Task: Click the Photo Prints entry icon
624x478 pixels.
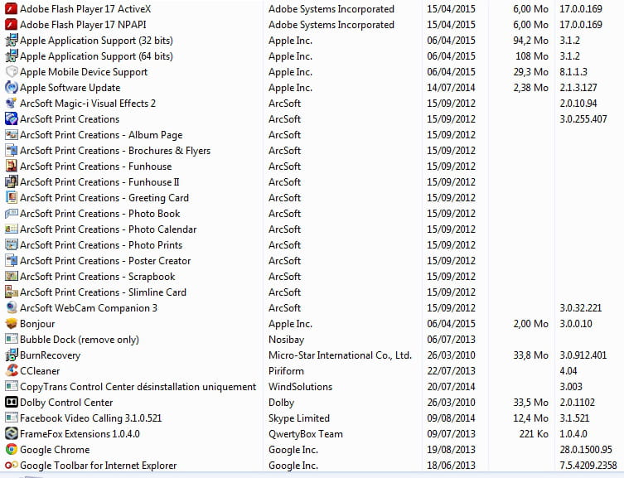Action: point(11,245)
